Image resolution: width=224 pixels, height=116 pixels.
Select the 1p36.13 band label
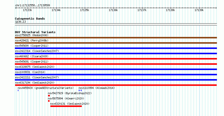20,22
